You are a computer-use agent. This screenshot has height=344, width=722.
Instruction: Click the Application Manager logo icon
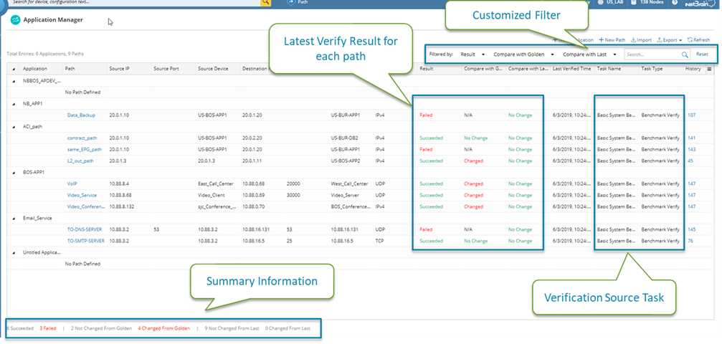[x=14, y=20]
